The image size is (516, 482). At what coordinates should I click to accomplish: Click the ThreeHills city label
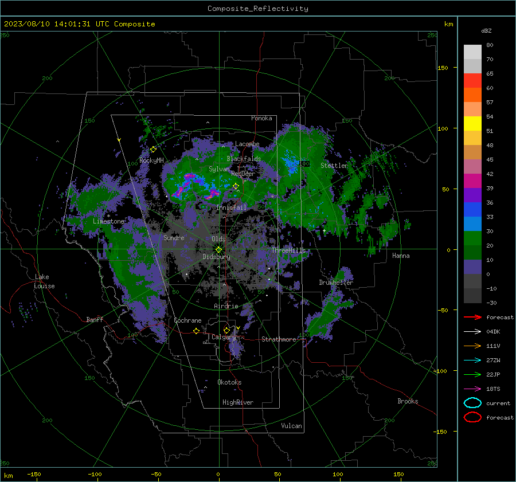(x=288, y=250)
